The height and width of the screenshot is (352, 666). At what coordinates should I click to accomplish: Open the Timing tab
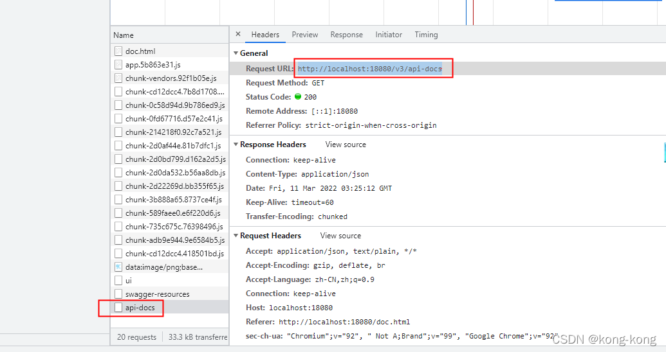pos(426,35)
